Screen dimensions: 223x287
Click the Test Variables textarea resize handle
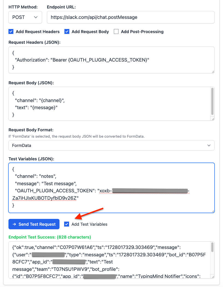[x=213, y=211]
